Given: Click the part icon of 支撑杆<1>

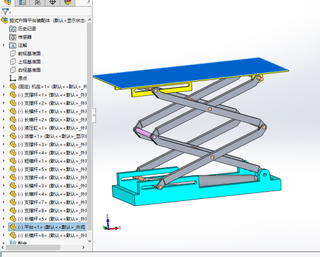Looking at the screenshot, I should coord(13,95).
